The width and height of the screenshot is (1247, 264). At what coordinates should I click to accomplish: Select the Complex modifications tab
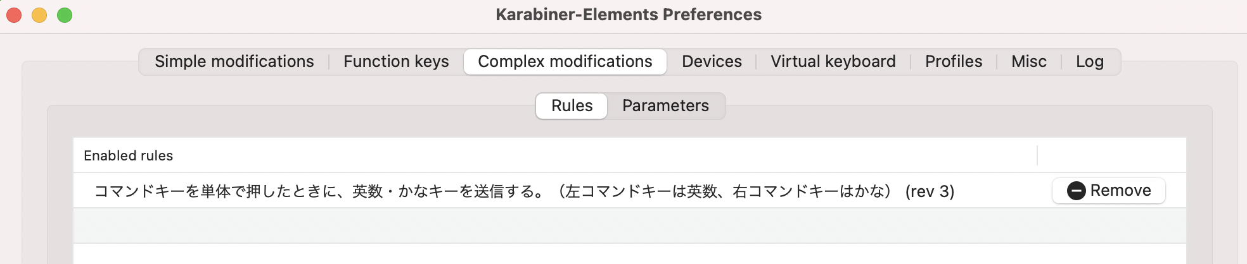(565, 61)
